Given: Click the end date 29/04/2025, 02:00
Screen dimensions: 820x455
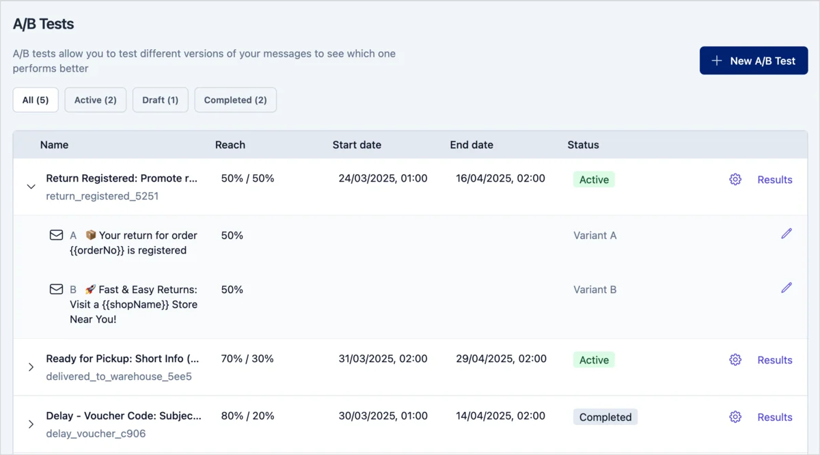Looking at the screenshot, I should [x=501, y=359].
